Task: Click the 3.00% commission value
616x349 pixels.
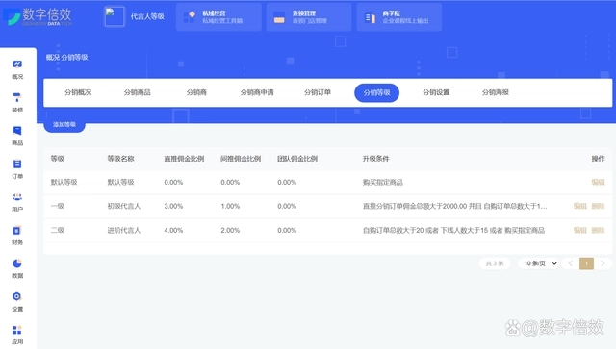Action: pos(173,206)
